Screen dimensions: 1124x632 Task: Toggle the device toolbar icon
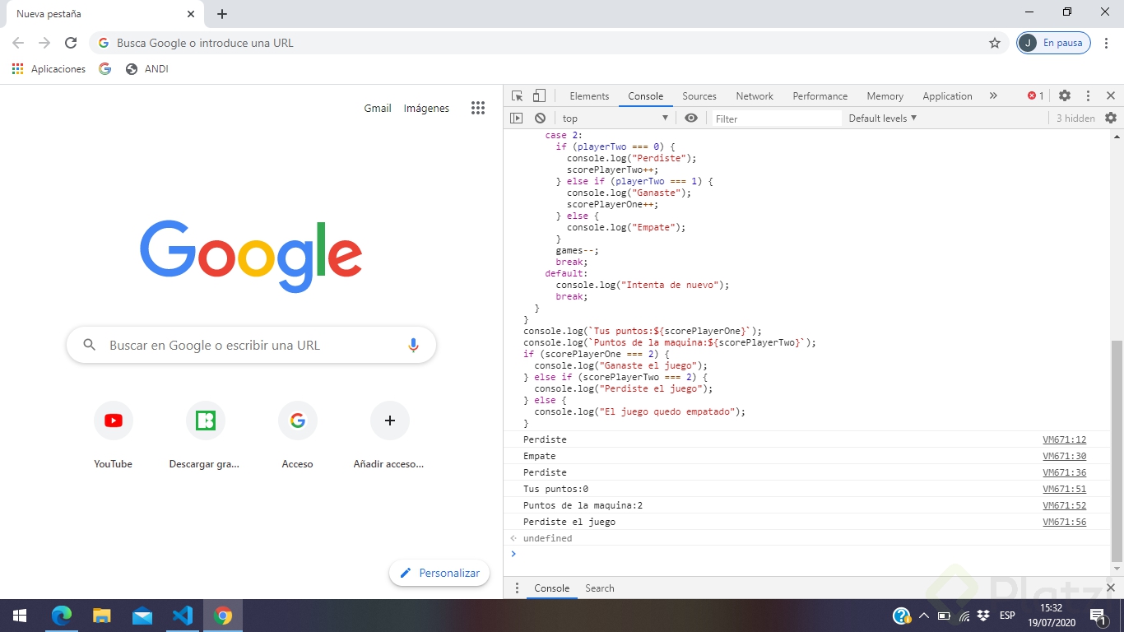click(539, 96)
